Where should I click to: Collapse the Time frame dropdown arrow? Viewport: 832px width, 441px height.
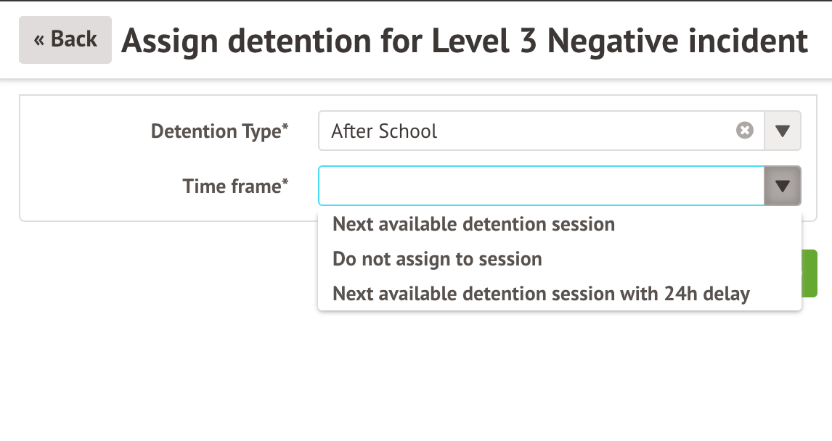tap(782, 186)
